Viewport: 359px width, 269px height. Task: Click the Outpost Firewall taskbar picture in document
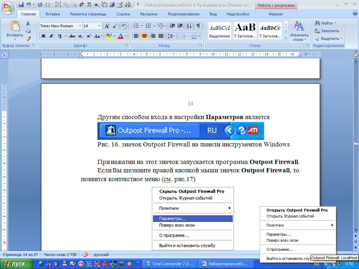click(181, 131)
